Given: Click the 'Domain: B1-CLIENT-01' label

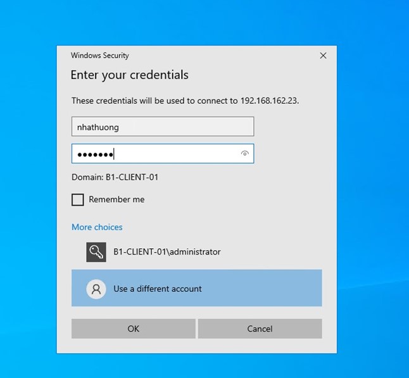Looking at the screenshot, I should [x=115, y=177].
